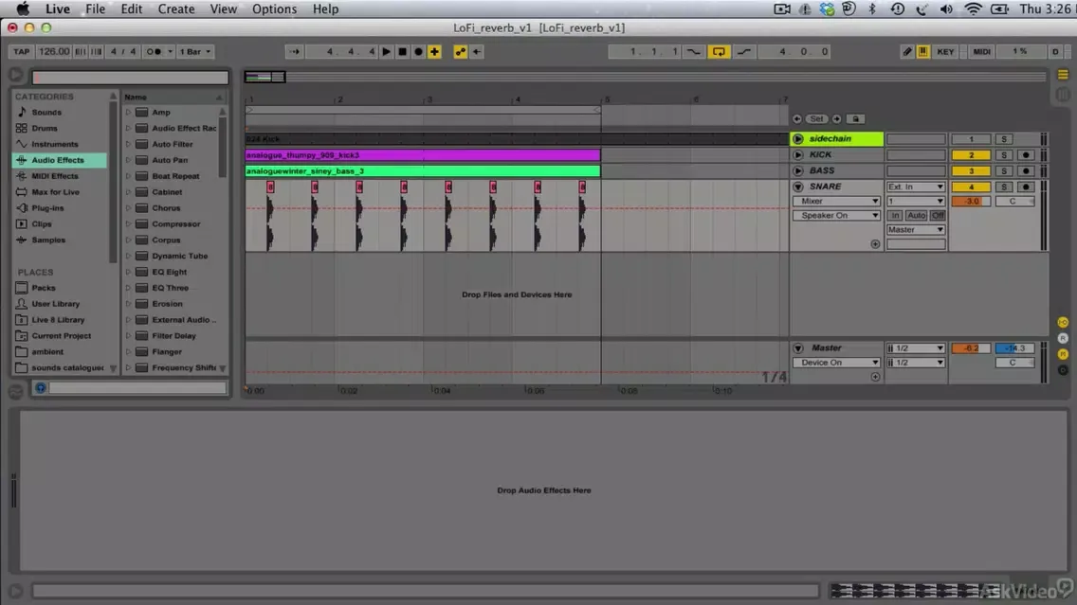1077x605 pixels.
Task: Open the Speaker On dropdown
Action: point(836,215)
